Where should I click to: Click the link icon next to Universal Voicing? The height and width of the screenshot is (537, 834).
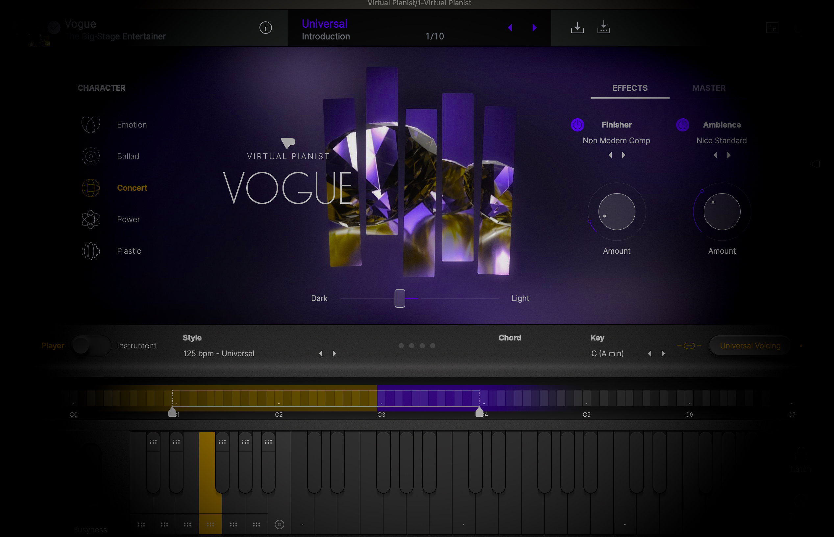pos(689,345)
